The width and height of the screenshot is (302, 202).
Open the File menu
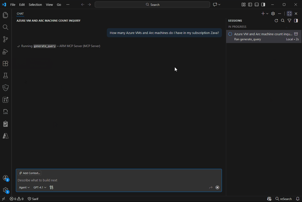click(x=13, y=5)
